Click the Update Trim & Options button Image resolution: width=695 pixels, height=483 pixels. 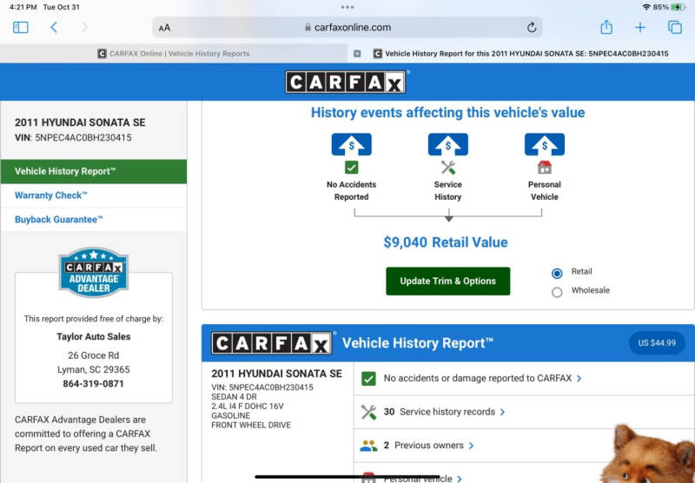[447, 281]
